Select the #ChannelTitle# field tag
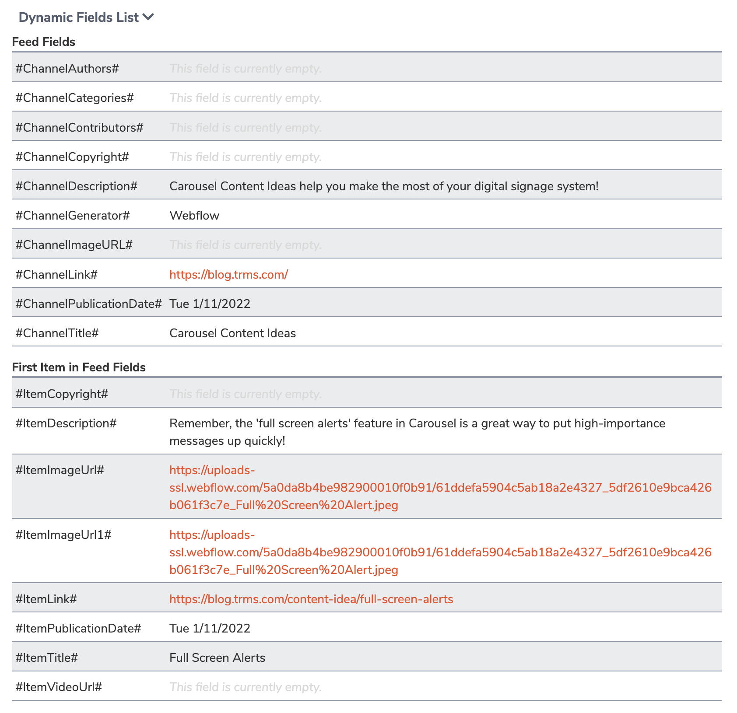The height and width of the screenshot is (713, 737). click(x=57, y=333)
